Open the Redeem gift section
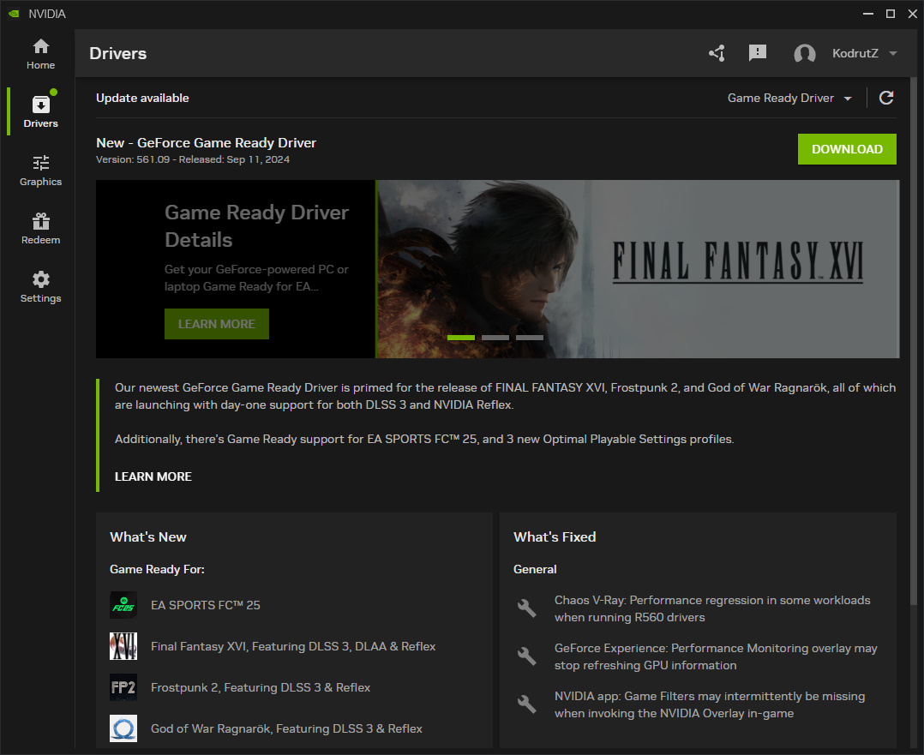The image size is (924, 755). click(x=40, y=229)
